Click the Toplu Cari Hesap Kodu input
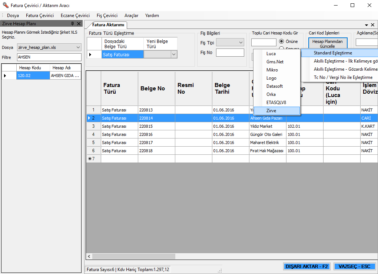Image resolution: width=378 pixels, height=274 pixels. tap(264, 42)
